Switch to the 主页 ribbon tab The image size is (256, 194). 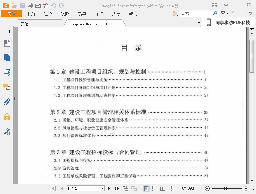(x=31, y=14)
